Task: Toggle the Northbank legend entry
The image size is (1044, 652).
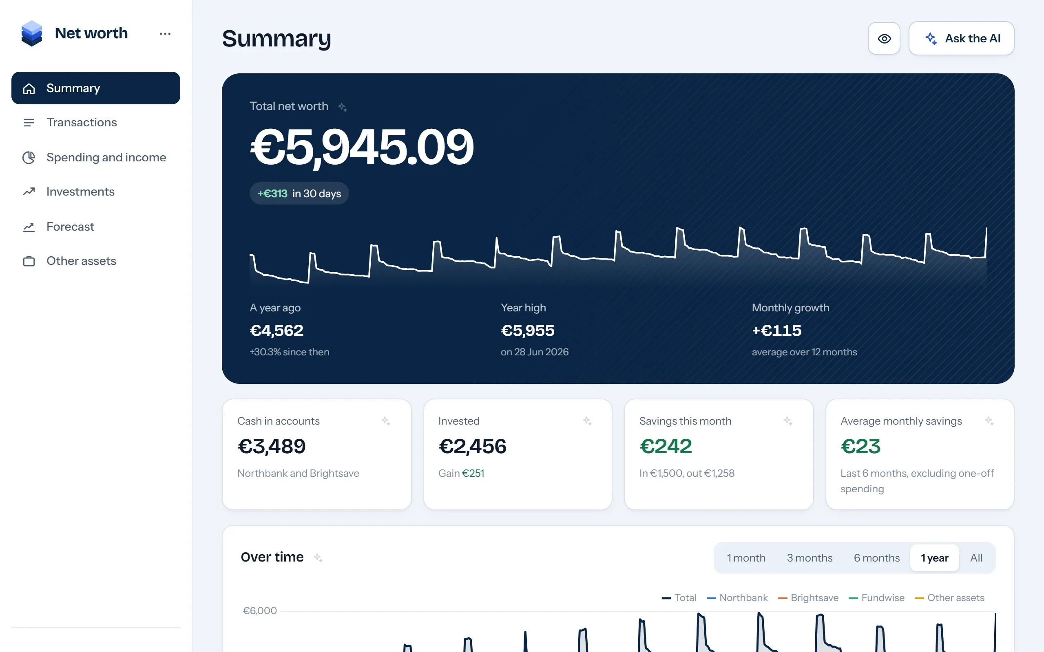Action: [x=737, y=598]
